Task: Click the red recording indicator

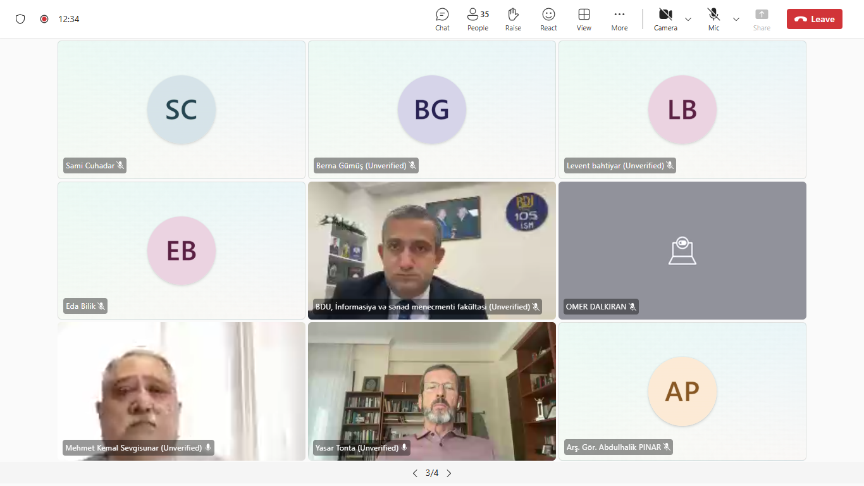Action: (44, 19)
